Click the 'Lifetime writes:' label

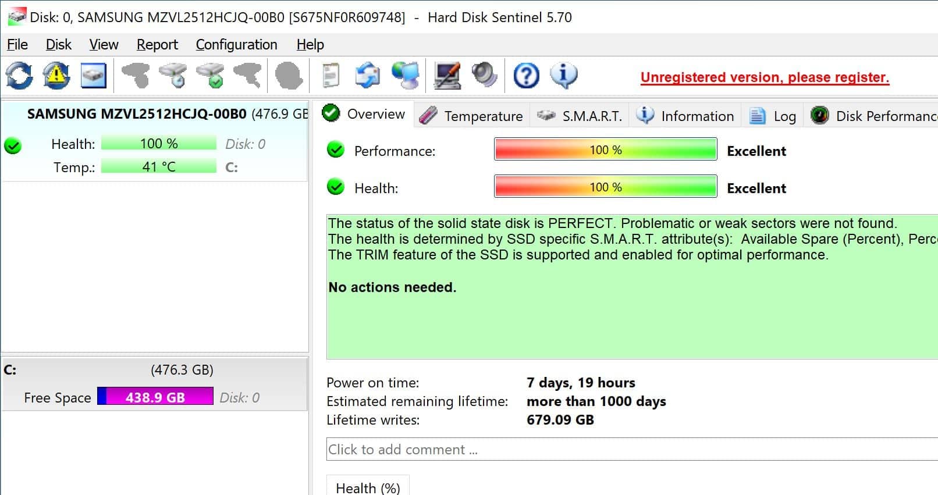[x=373, y=419]
